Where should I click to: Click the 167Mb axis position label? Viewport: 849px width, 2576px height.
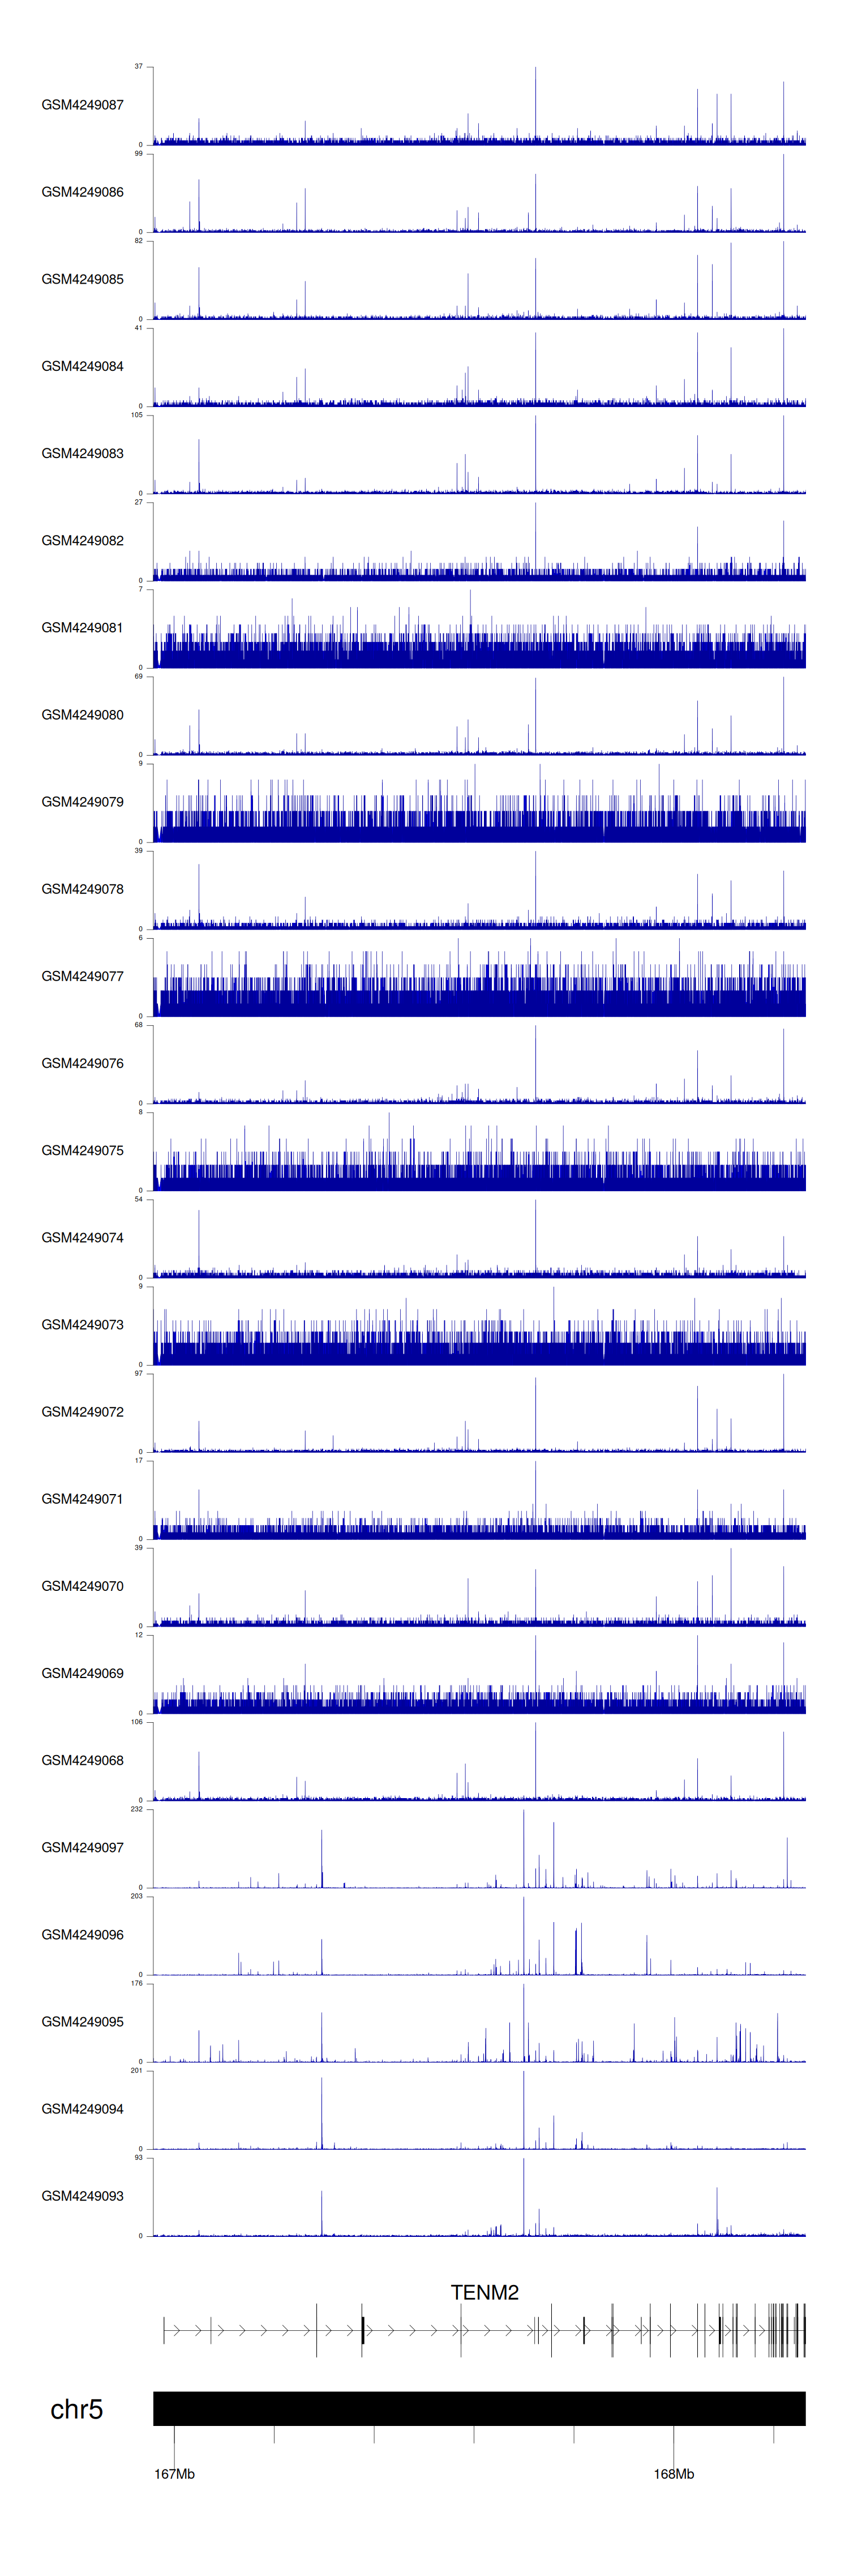(x=174, y=2473)
